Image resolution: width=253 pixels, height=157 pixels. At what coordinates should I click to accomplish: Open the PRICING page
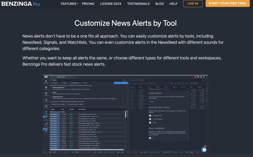point(88,4)
